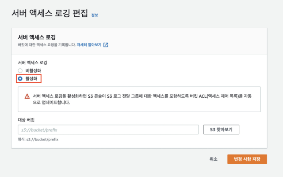This screenshot has width=283, height=177.
Task: Click the bordered warning alert box
Action: click(x=139, y=100)
